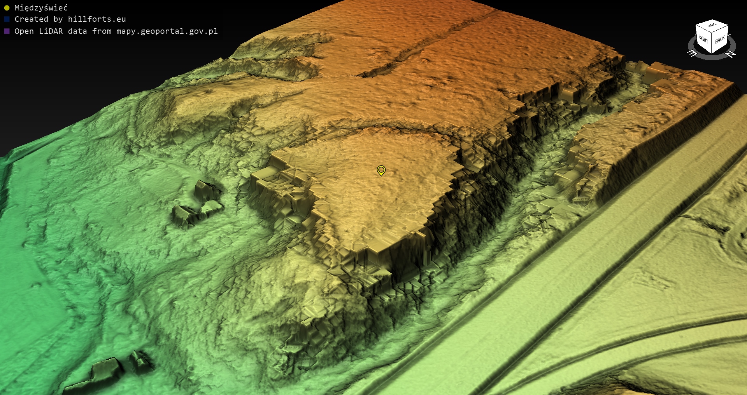The height and width of the screenshot is (395, 747).
Task: Click the dark blue square legend marker
Action: pos(7,19)
